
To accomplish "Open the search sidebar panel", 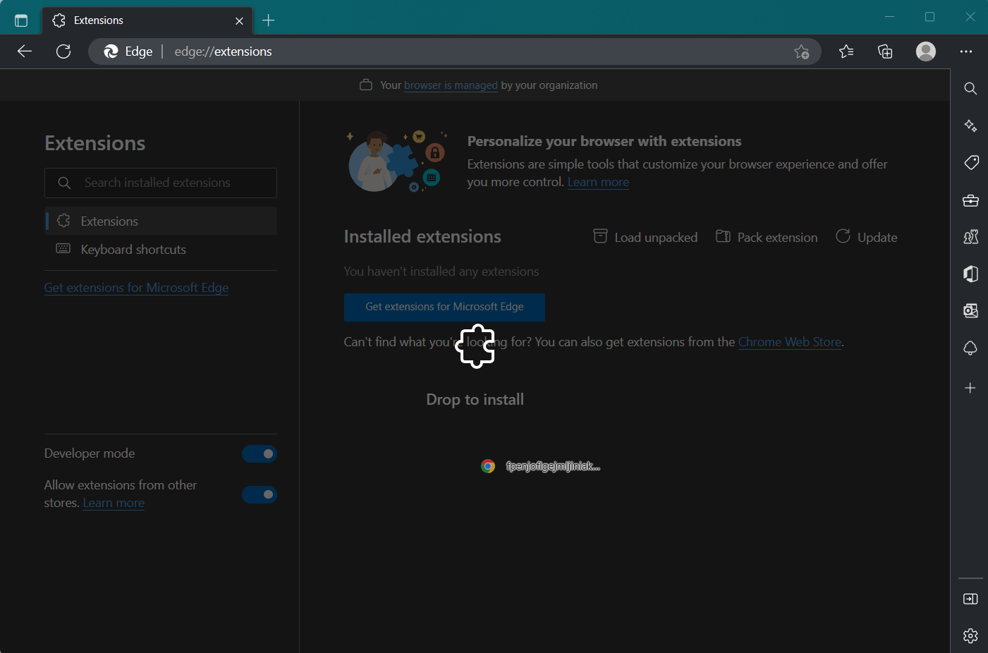I will tap(970, 88).
